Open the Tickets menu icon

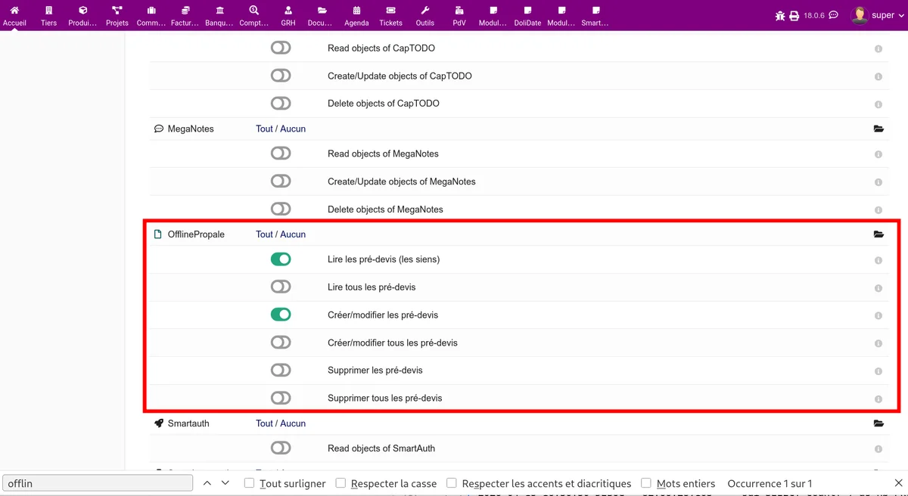[x=390, y=11]
